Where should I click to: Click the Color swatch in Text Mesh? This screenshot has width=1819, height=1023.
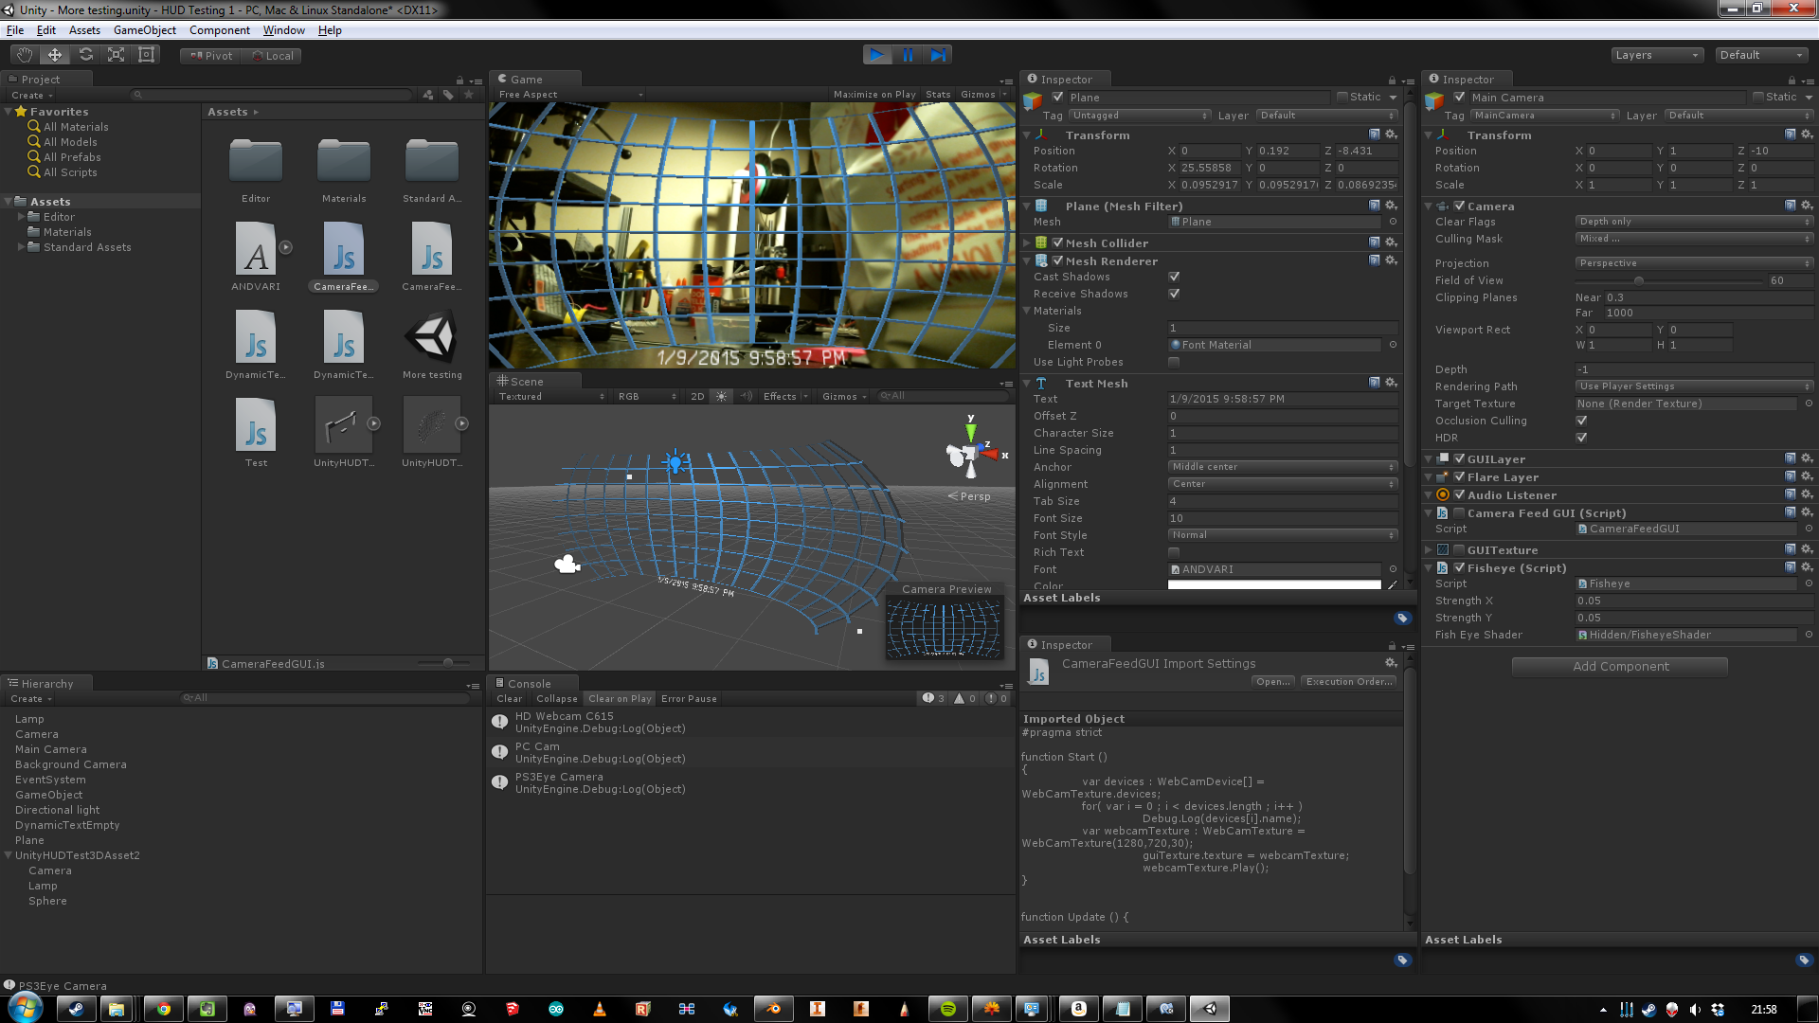(1274, 584)
